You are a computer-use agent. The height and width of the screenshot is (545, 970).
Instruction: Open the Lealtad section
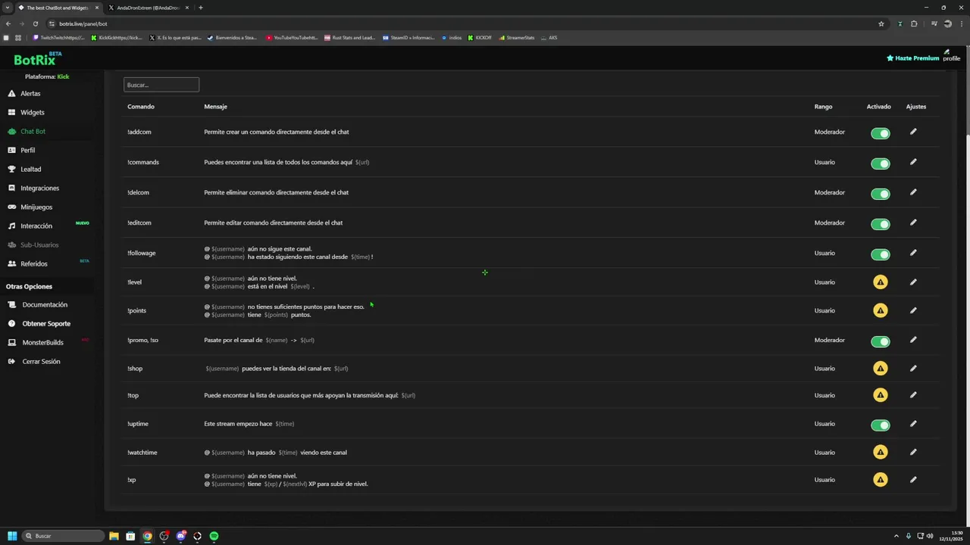click(x=30, y=169)
